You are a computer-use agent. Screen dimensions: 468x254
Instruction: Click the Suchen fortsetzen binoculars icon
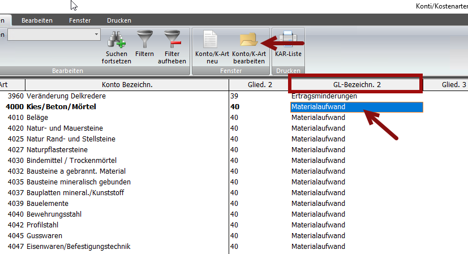116,40
